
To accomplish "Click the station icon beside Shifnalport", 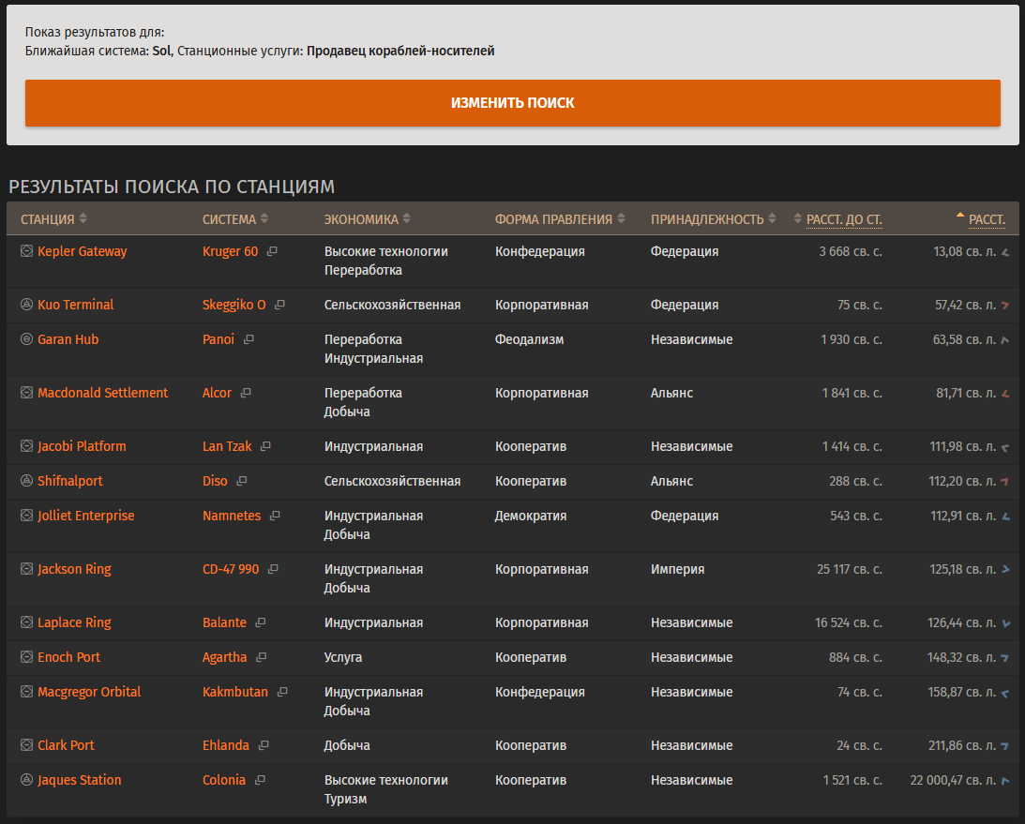I will coord(26,481).
